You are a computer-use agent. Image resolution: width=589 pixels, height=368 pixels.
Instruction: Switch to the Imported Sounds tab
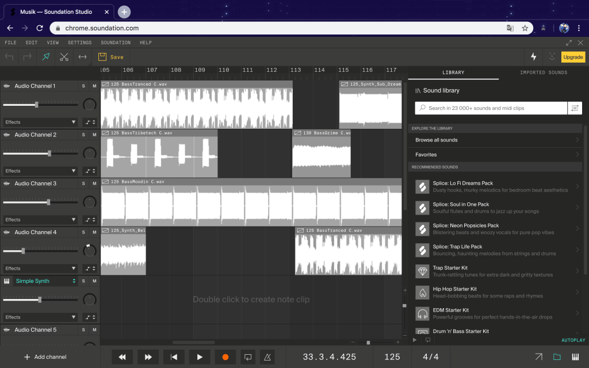[544, 72]
